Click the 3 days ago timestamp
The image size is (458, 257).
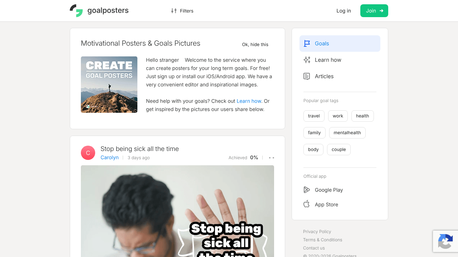click(139, 158)
